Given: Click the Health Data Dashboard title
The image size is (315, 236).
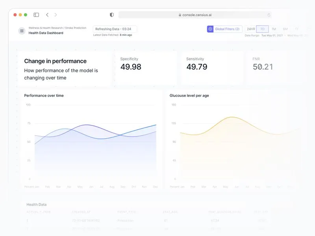Looking at the screenshot, I should point(46,33).
